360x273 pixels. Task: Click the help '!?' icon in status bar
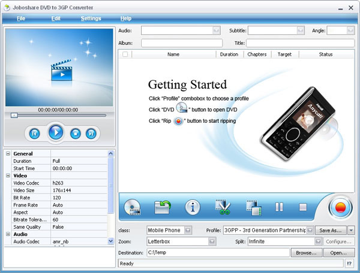349,263
